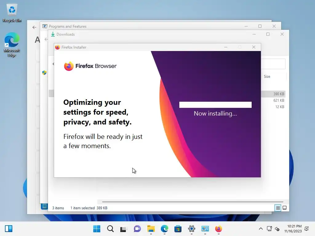Show hidden system tray icons
The image size is (315, 236).
coord(261,229)
